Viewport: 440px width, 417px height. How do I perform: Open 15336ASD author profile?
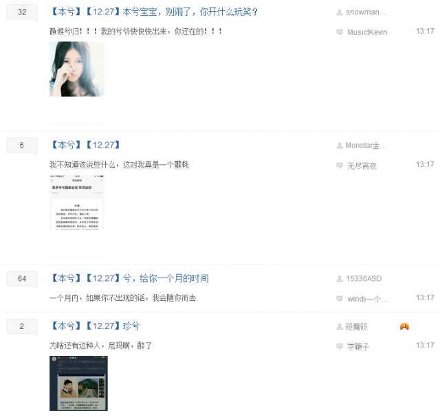[364, 279]
